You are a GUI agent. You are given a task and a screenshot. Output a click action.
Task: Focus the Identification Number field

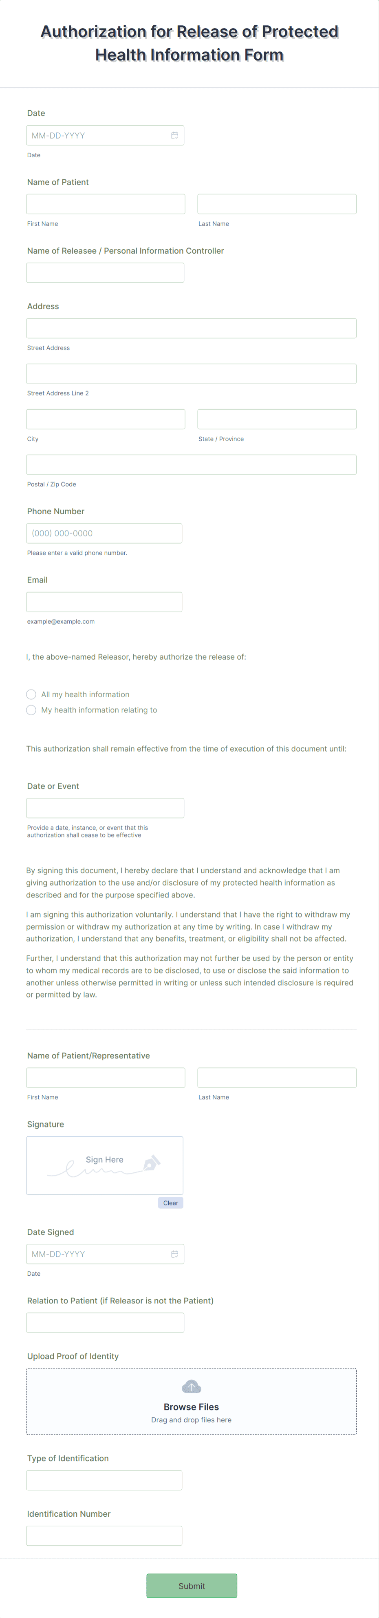[104, 1535]
